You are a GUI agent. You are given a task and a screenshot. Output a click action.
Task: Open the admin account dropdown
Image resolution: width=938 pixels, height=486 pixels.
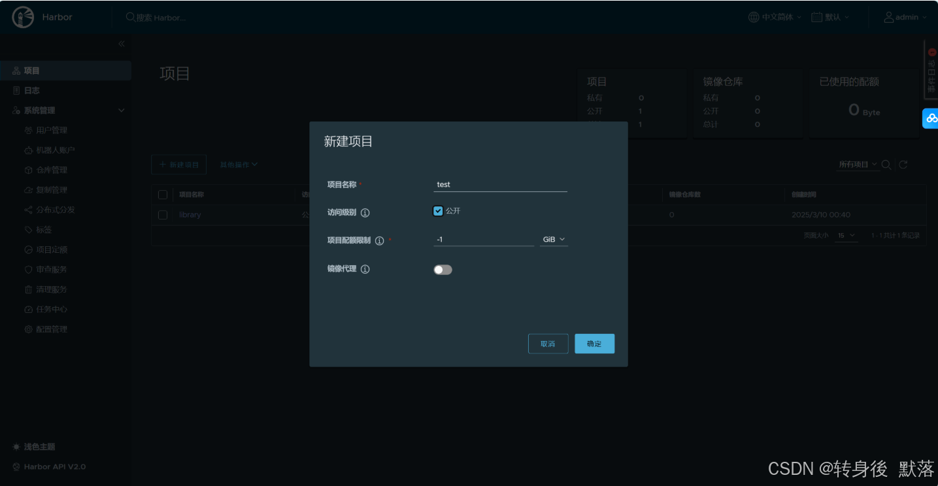(x=905, y=17)
